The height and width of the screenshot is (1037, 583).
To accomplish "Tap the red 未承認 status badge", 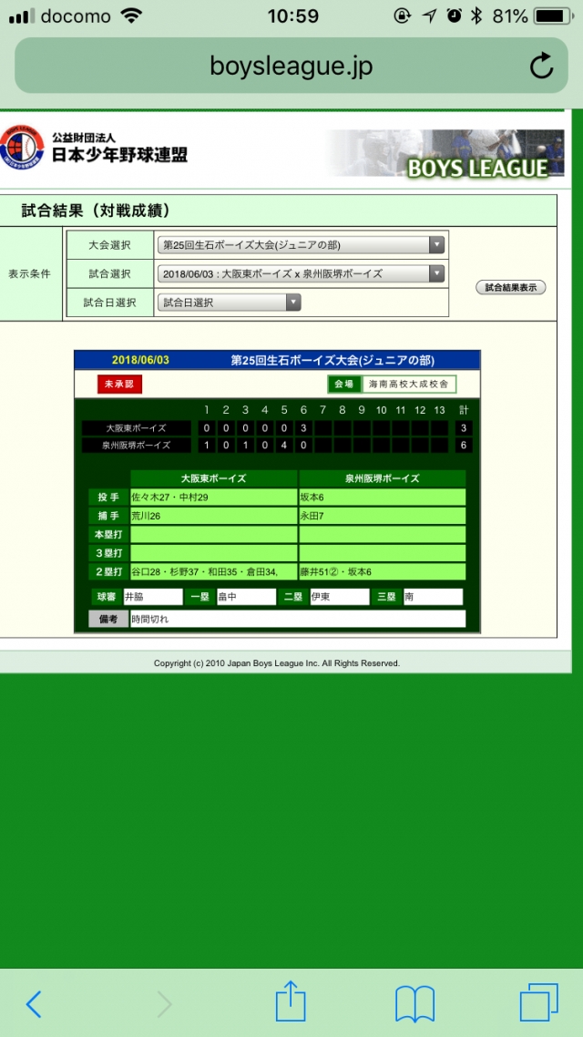I will (x=119, y=384).
